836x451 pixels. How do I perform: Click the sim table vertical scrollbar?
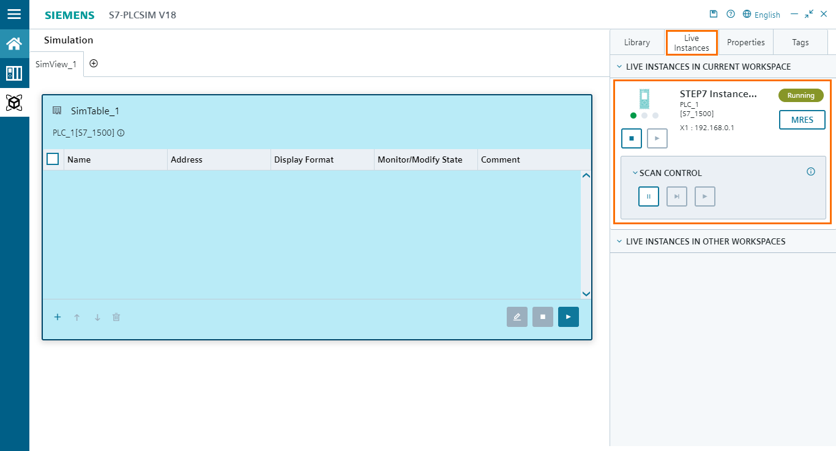pos(586,234)
